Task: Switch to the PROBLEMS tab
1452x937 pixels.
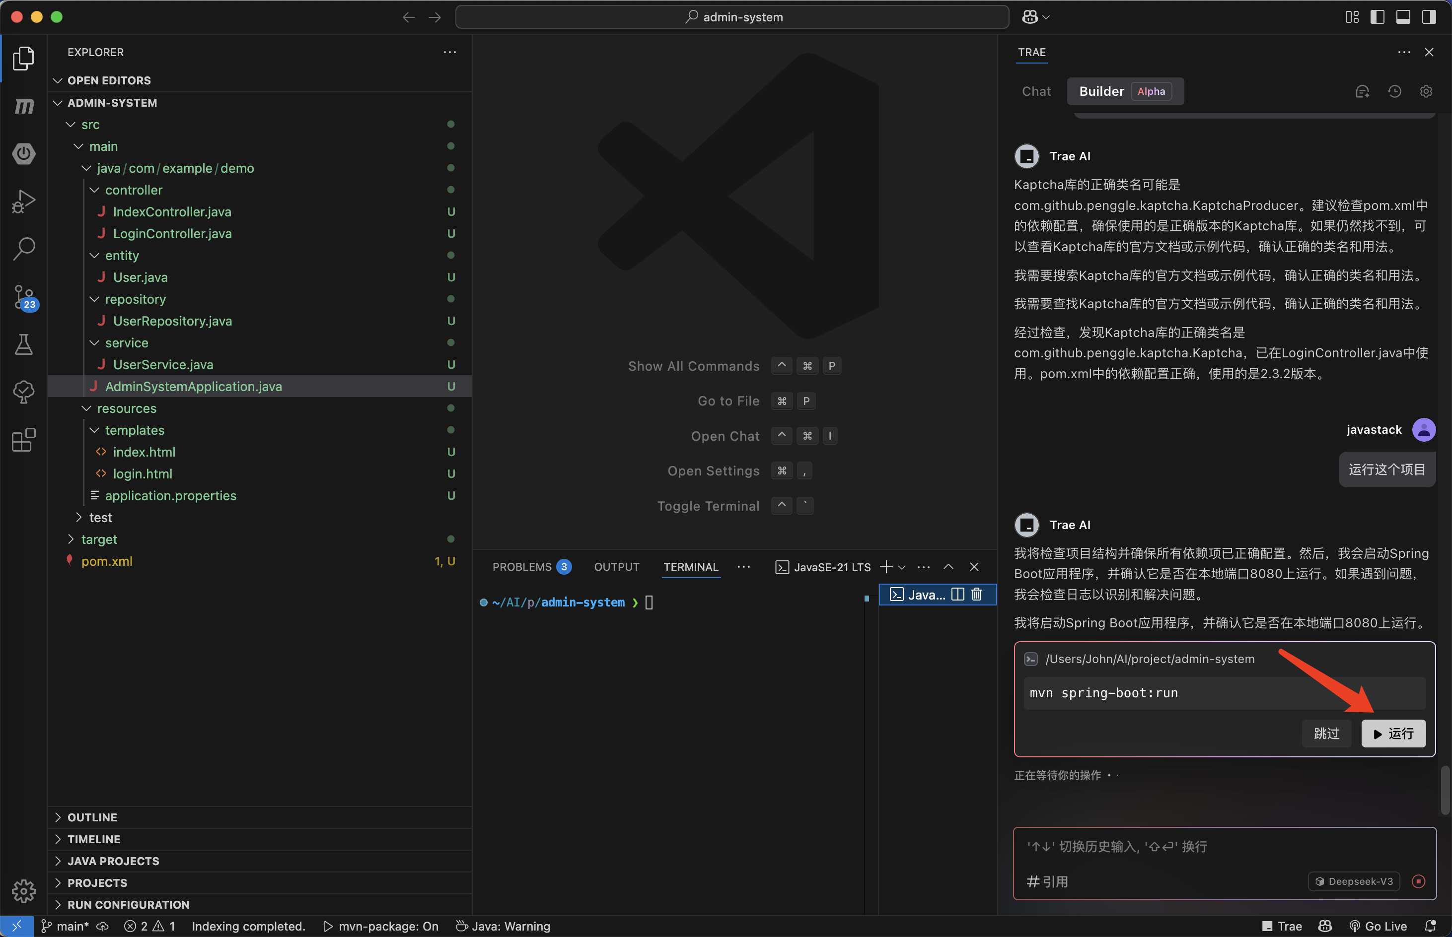Action: (522, 567)
